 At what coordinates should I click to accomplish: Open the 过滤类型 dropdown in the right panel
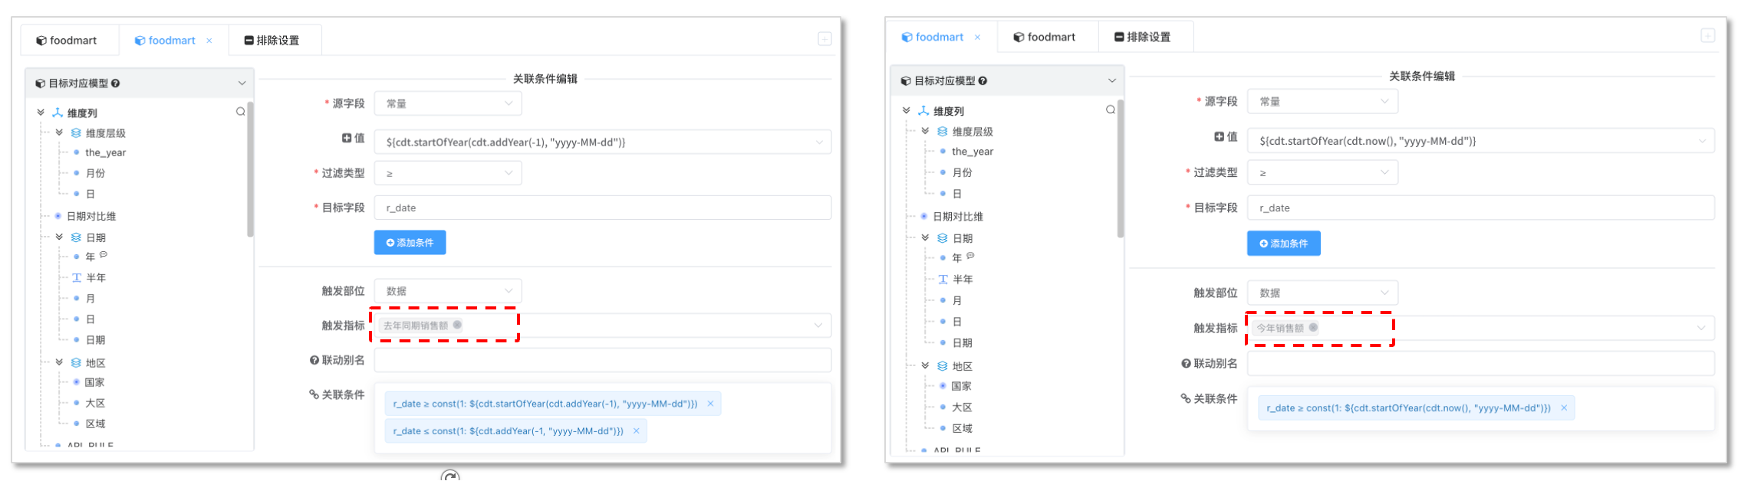click(x=1322, y=173)
